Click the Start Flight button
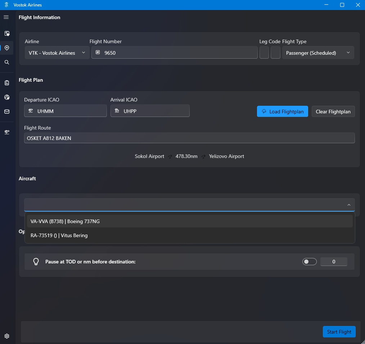 click(339, 332)
